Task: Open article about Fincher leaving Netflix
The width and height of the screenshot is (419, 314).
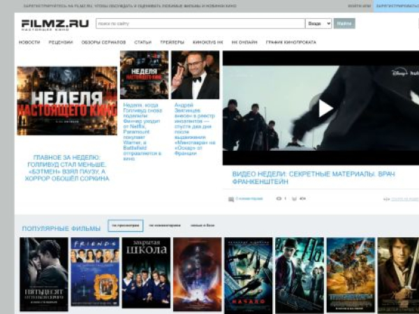Action: [142, 132]
